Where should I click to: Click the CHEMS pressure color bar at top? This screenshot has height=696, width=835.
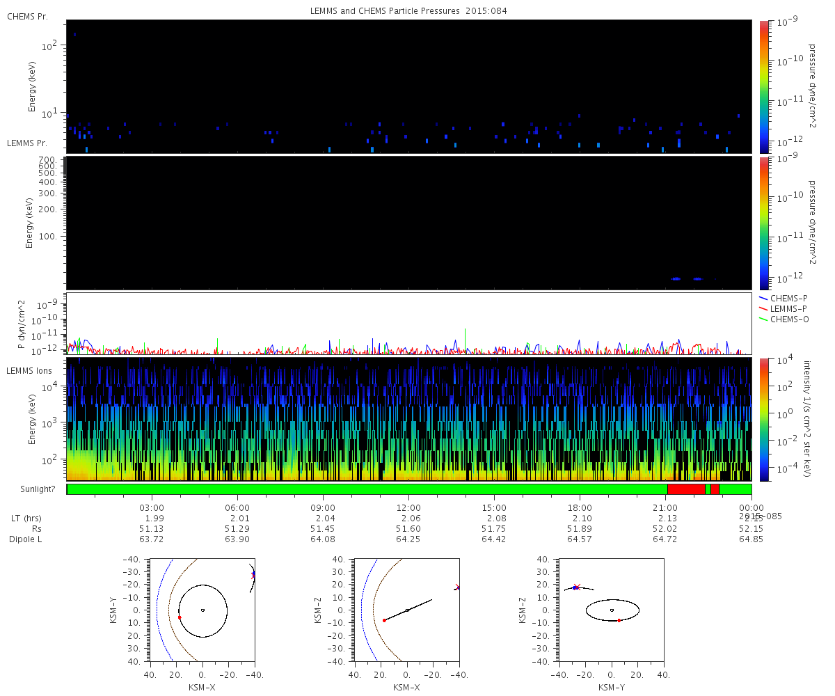click(763, 86)
